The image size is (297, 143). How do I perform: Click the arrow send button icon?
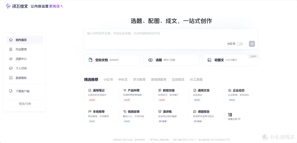(x=252, y=44)
